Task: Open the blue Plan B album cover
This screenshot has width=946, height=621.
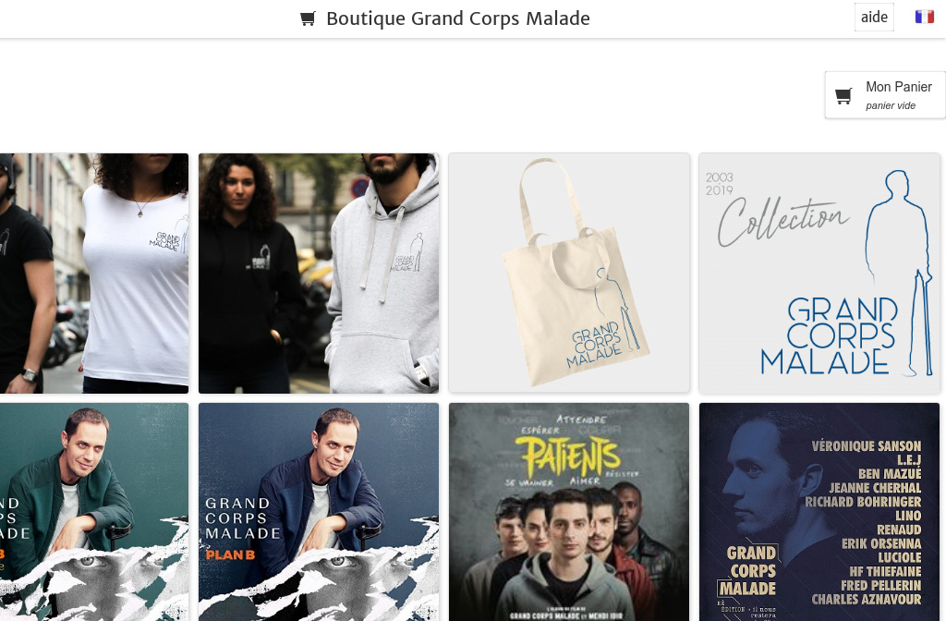Action: pyautogui.click(x=319, y=512)
